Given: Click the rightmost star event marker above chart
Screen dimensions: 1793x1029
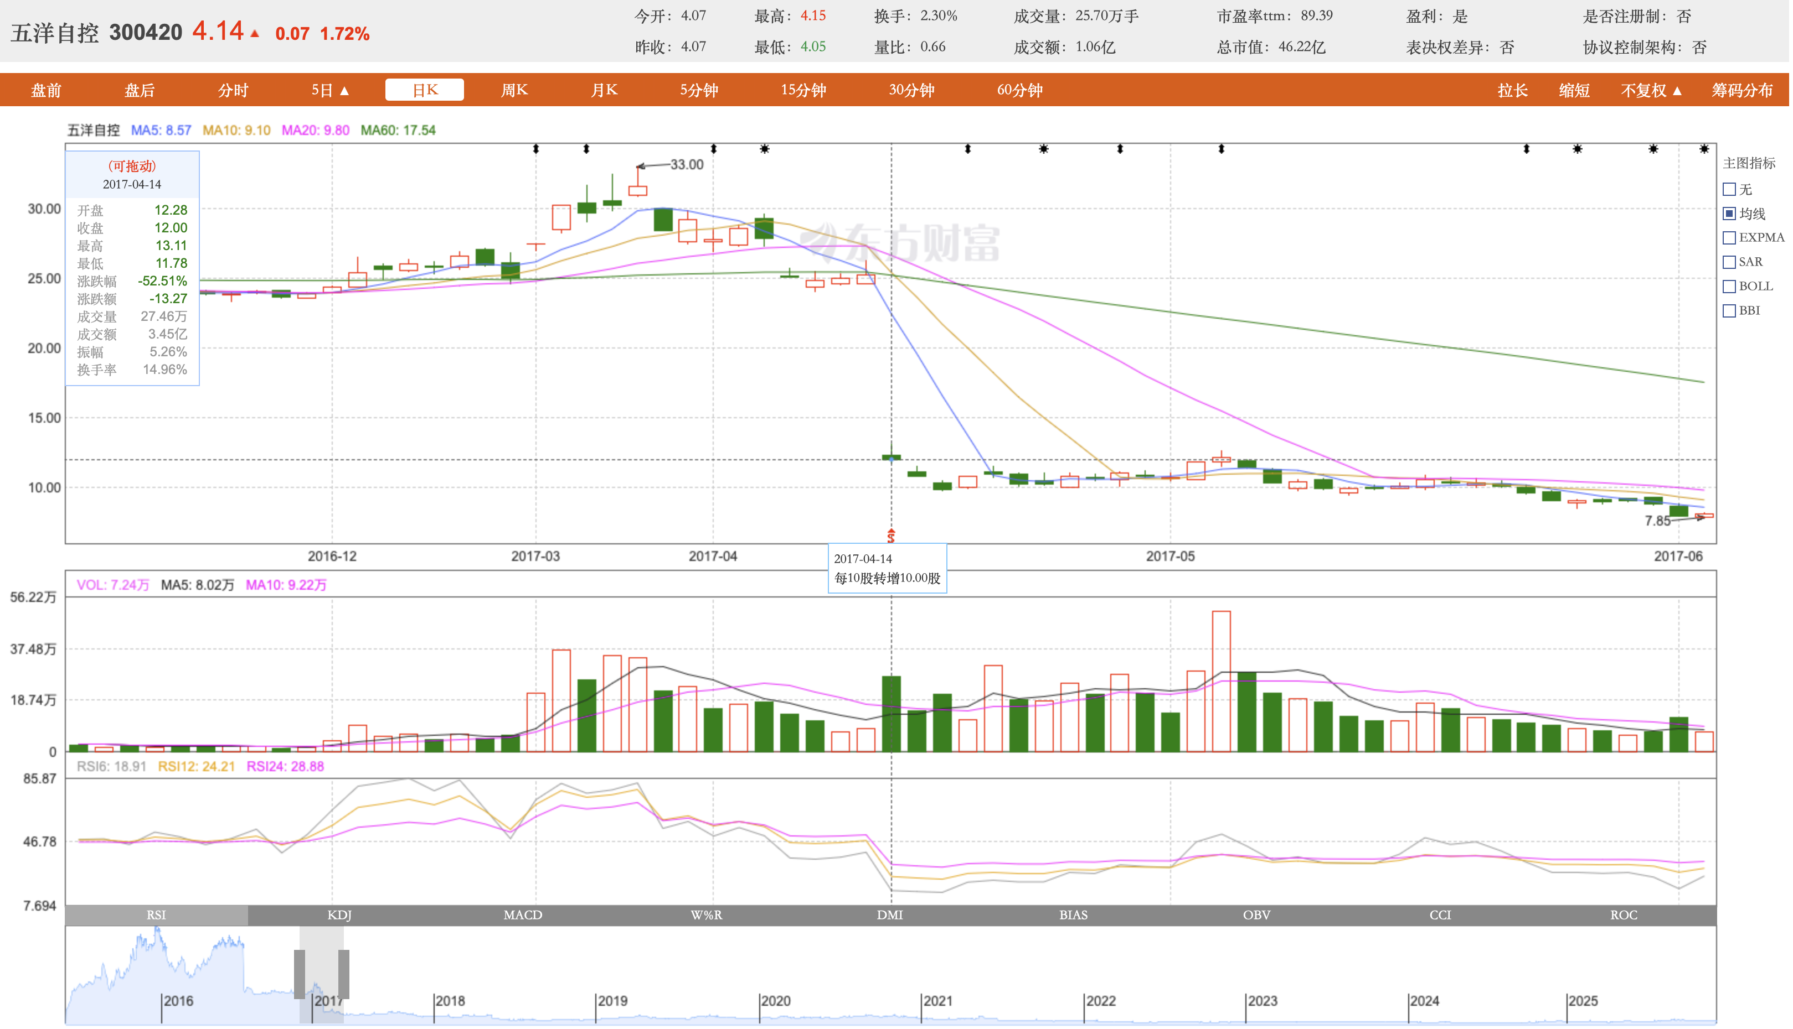Looking at the screenshot, I should pyautogui.click(x=1704, y=149).
